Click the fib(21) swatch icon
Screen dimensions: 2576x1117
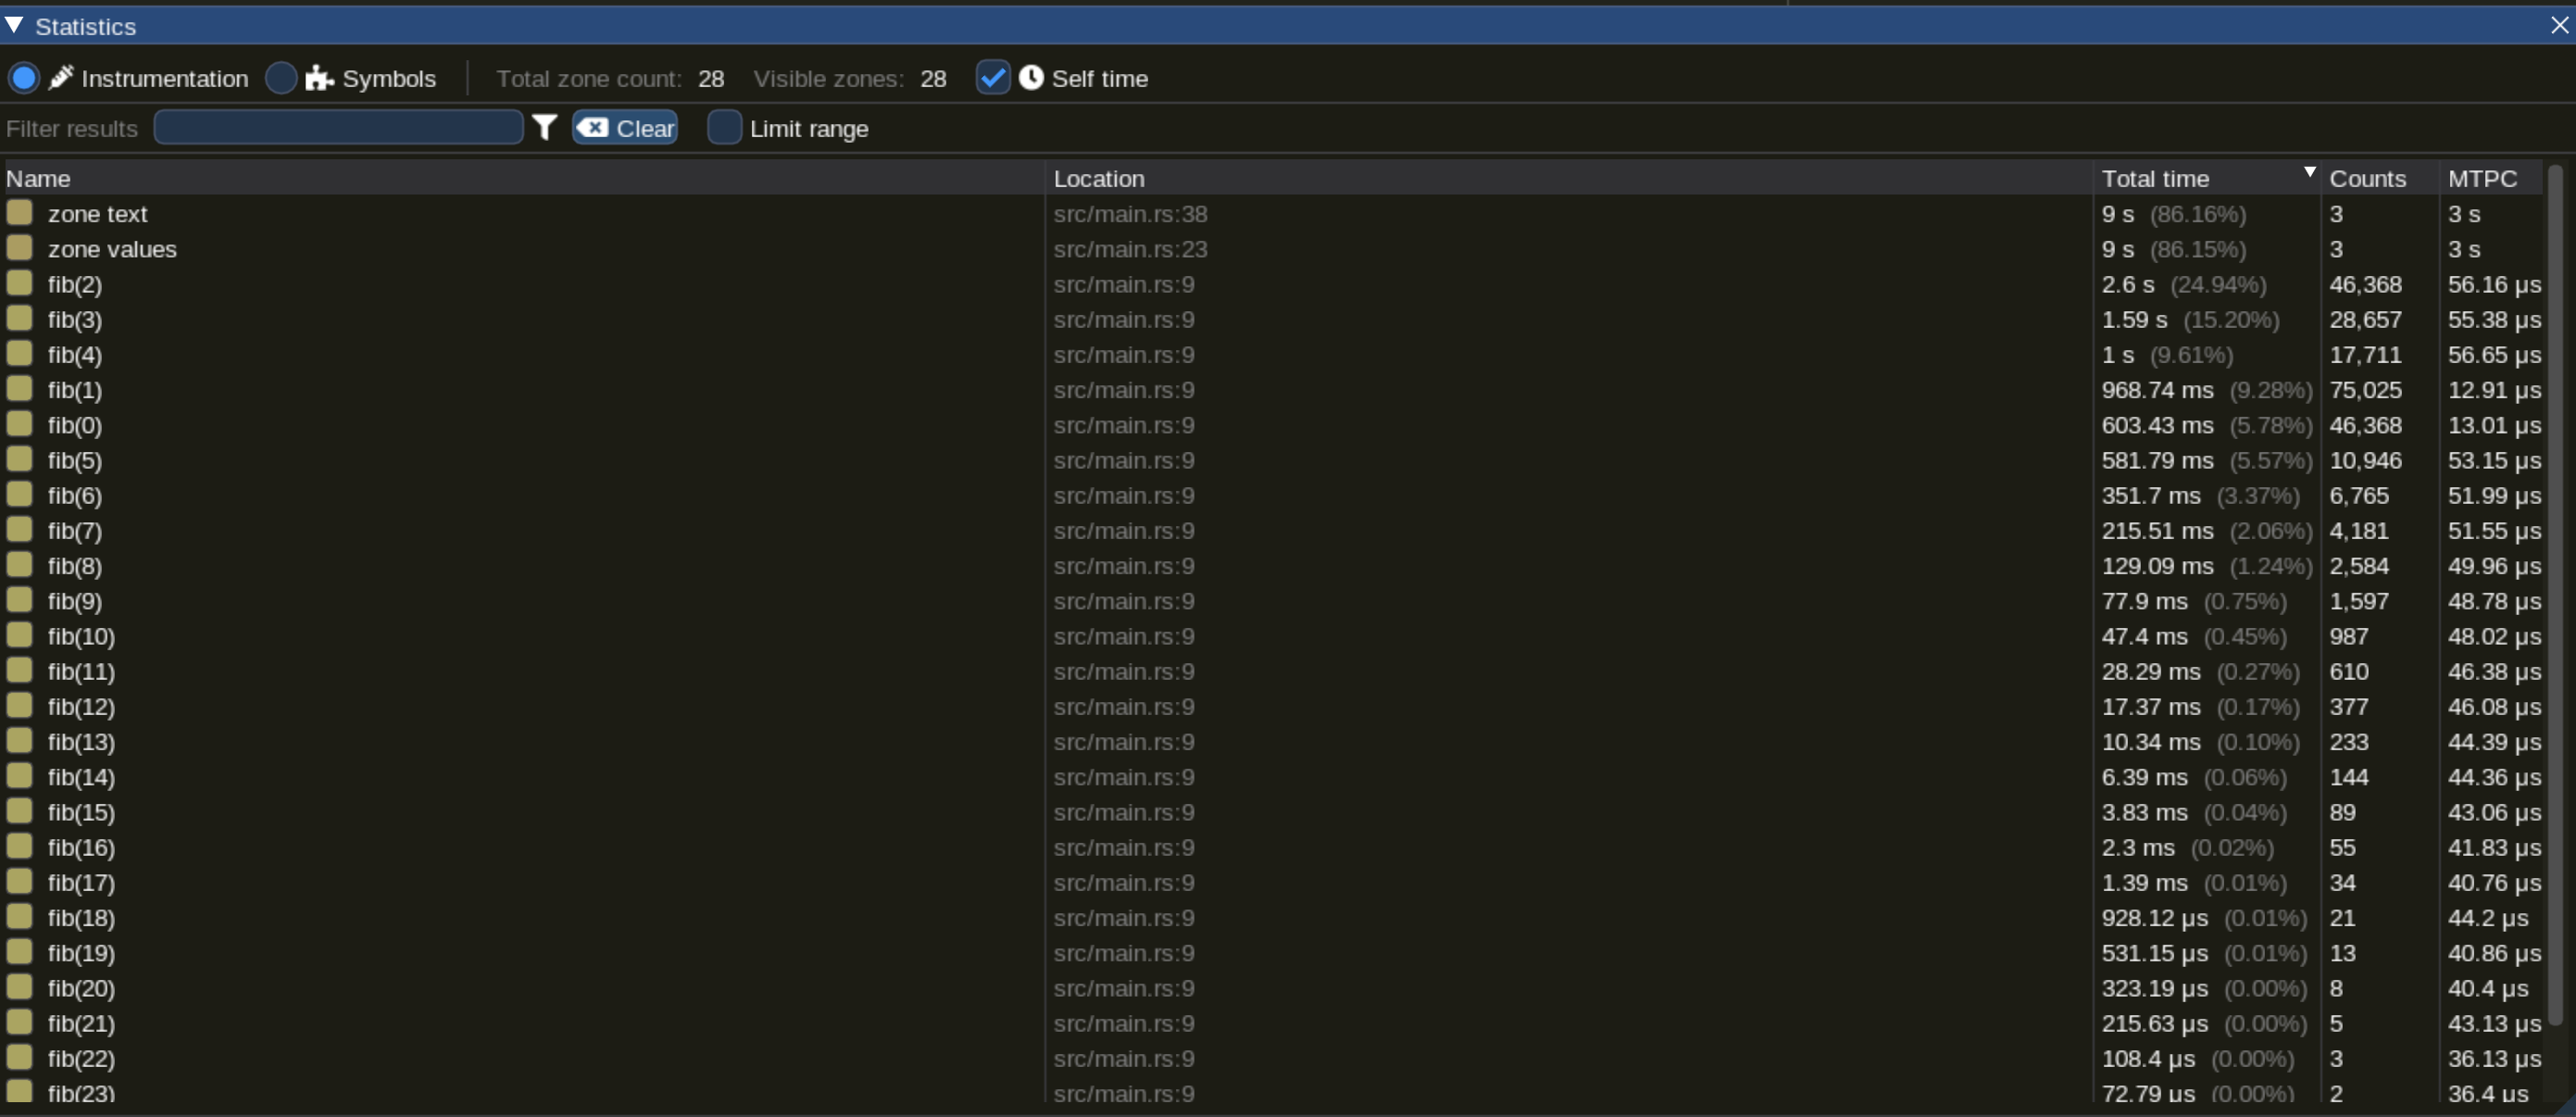19,1022
